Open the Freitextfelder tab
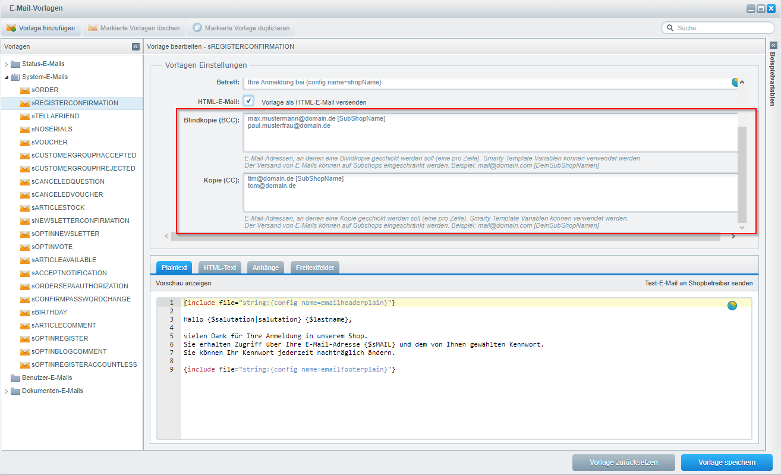781x475 pixels. click(315, 268)
